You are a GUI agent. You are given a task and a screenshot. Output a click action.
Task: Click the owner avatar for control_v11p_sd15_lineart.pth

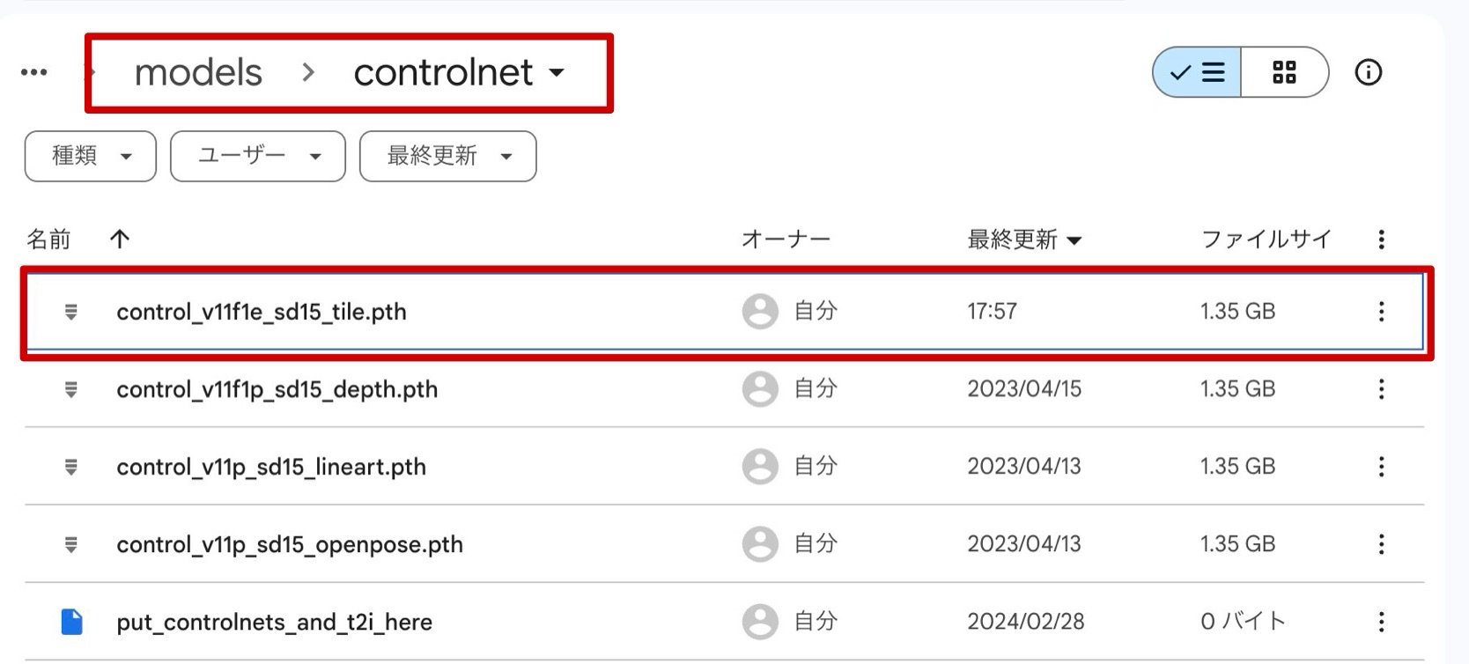759,466
